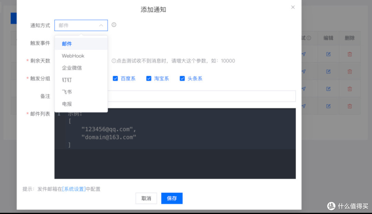Click info icon in test column header

click(309, 38)
